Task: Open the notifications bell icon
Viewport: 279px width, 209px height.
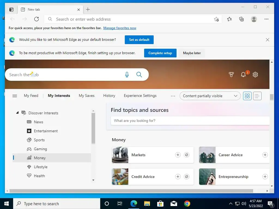Action: tap(243, 75)
